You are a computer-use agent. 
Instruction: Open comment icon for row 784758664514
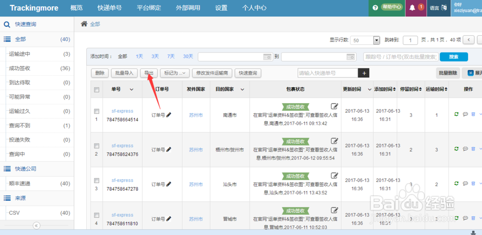point(466,114)
